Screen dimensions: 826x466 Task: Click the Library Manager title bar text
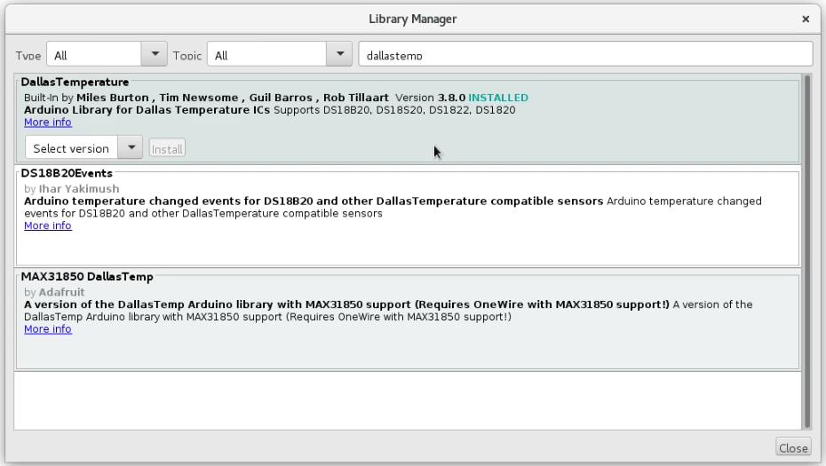pyautogui.click(x=413, y=19)
